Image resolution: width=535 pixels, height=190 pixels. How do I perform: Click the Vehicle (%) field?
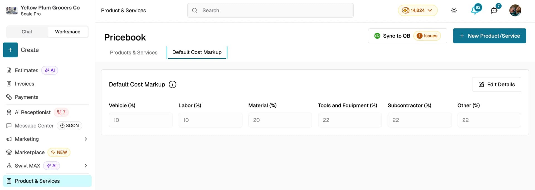(x=141, y=120)
